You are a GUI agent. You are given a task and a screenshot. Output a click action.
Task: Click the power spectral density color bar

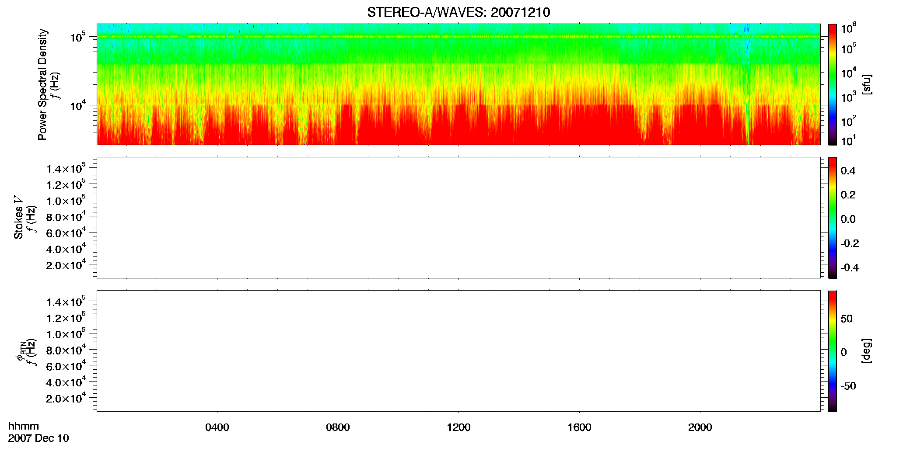[833, 84]
